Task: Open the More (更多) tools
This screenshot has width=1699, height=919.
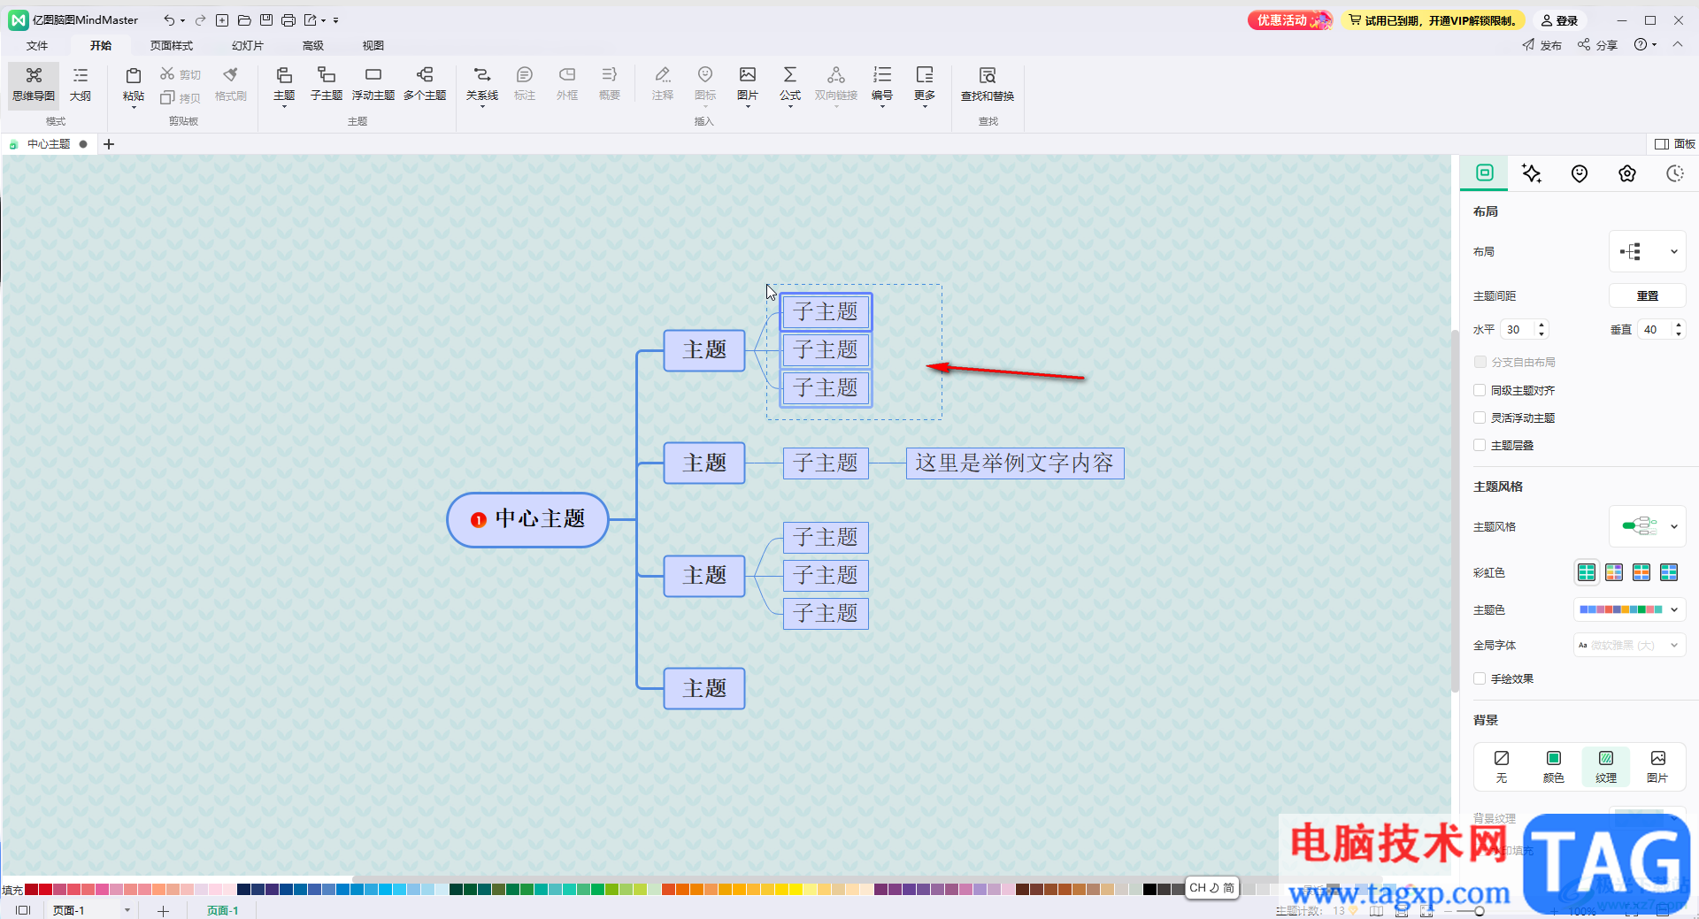Action: (925, 85)
